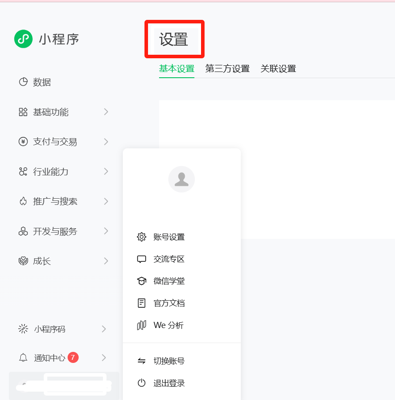Switch to 关联设置 tab
Viewport: 395px width, 400px height.
click(278, 68)
